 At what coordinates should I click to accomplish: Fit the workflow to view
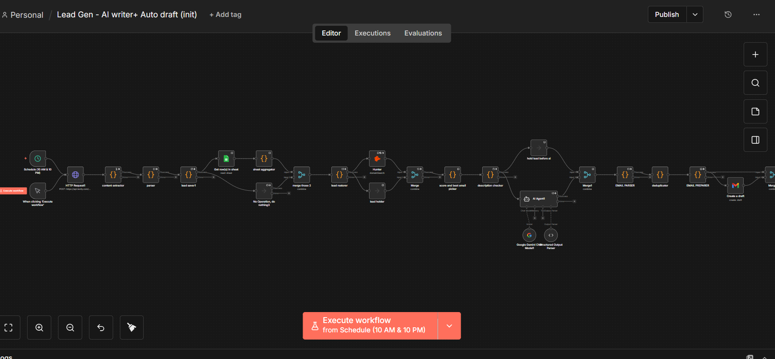[x=8, y=327]
